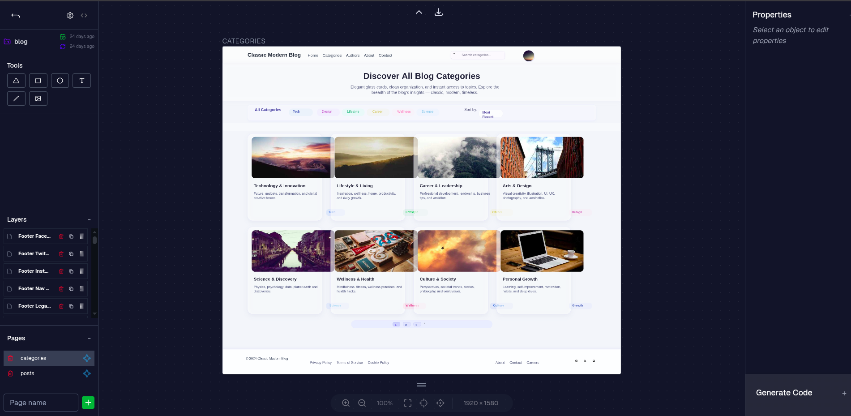Click the fit-to-screen icon
The height and width of the screenshot is (416, 851).
pos(407,403)
